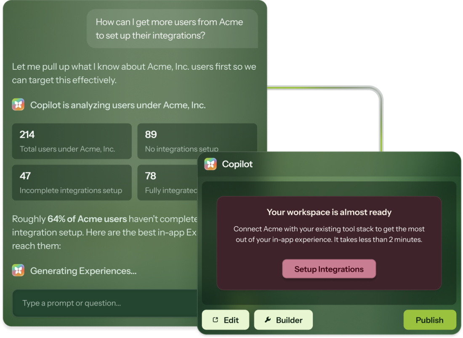
Task: Click the 'Connect Acme with your existing tool stack' description
Action: coord(329,234)
